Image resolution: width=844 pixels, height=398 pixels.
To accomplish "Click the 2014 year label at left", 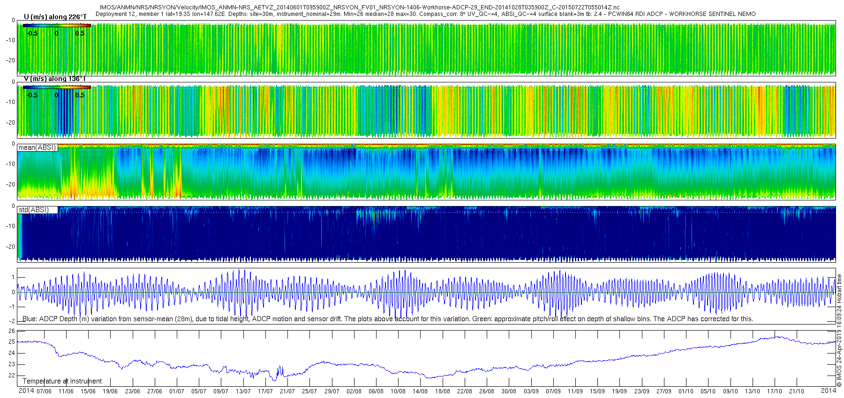I will pyautogui.click(x=26, y=391).
